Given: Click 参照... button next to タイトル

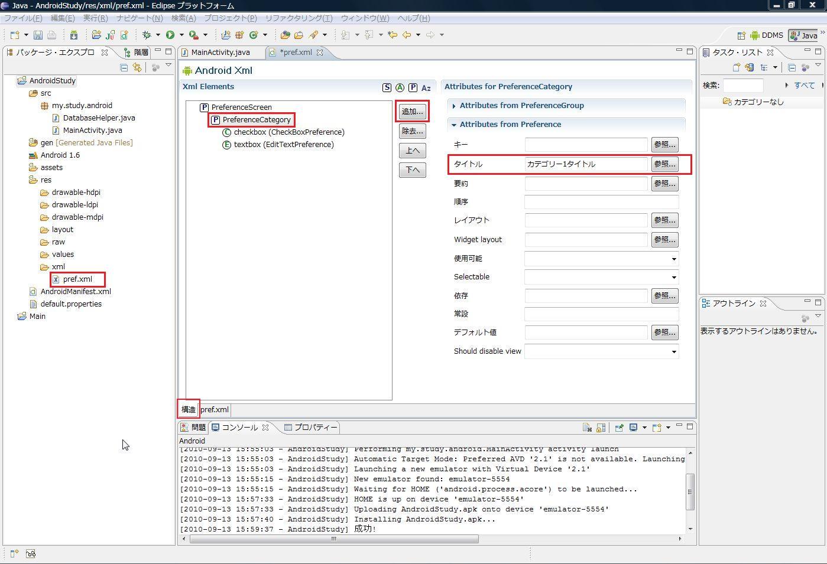Looking at the screenshot, I should coord(664,164).
